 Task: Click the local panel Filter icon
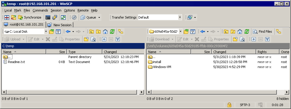58,32
